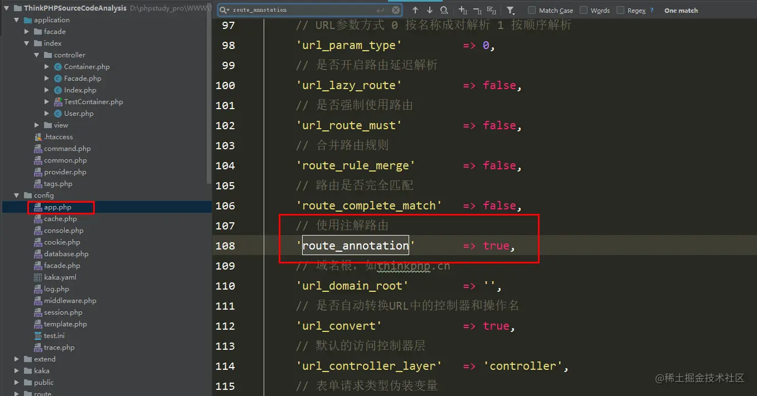The width and height of the screenshot is (757, 396).
Task: Click the test.ini file icon
Action: point(38,336)
